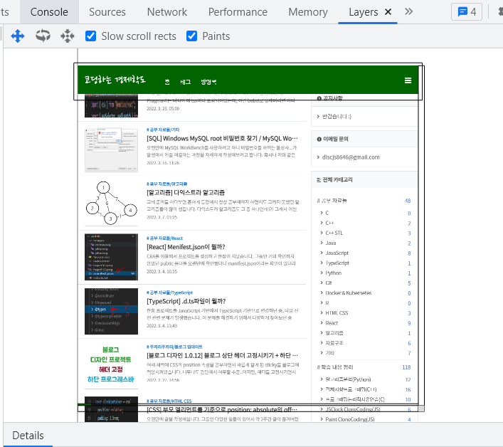Click the hamburger menu icon in green header

[x=408, y=80]
